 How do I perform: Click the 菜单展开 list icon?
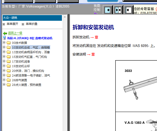4,24
